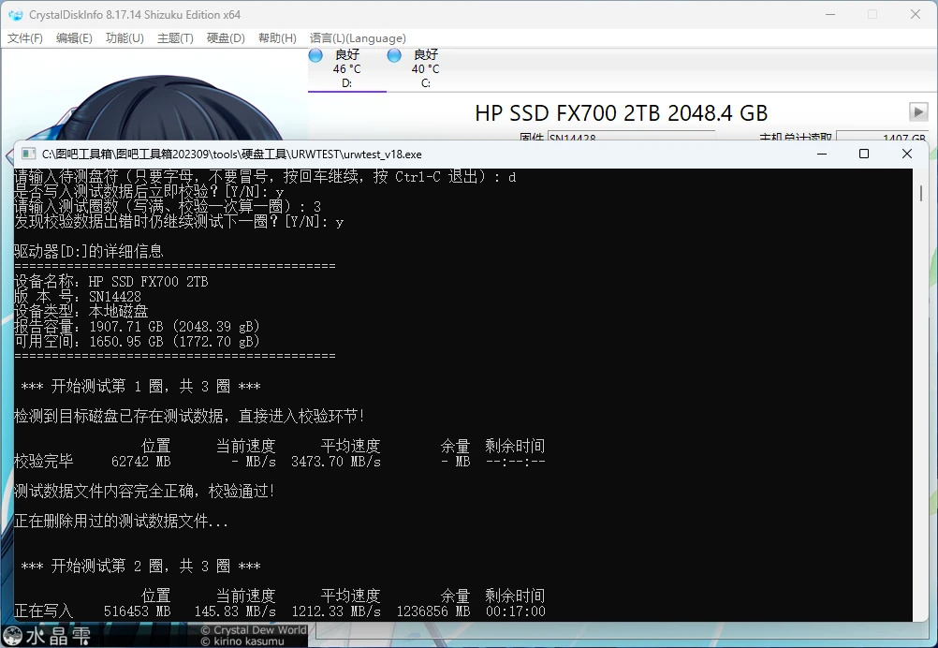Click the 正在删除用过的测试数据文件 line
This screenshot has height=648, width=938.
pos(122,522)
